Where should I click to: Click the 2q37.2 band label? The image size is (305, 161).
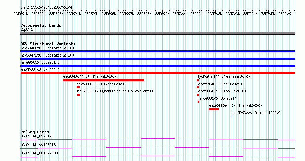pos(27,29)
